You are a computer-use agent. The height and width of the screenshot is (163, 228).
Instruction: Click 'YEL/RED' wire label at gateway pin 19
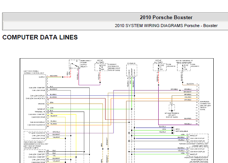[54, 124]
